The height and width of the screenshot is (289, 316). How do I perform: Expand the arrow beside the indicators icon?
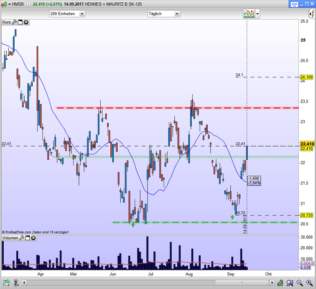257,14
